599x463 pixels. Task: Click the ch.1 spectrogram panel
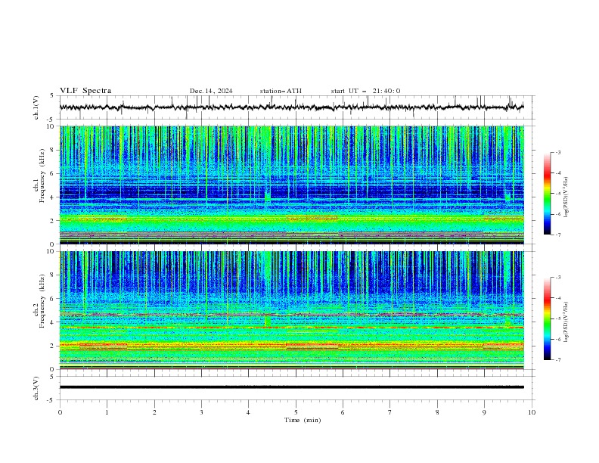coord(291,185)
